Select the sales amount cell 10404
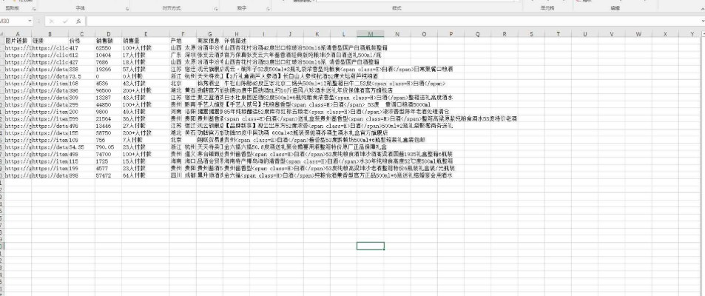This screenshot has height=296, width=705. coord(108,55)
